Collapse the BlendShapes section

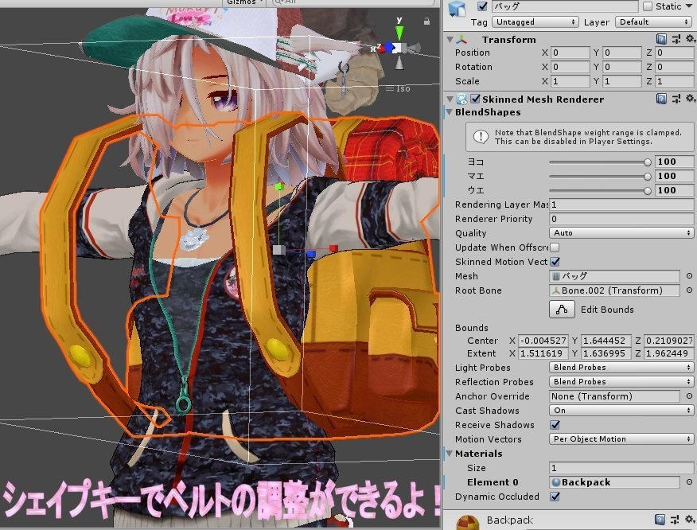tap(449, 112)
